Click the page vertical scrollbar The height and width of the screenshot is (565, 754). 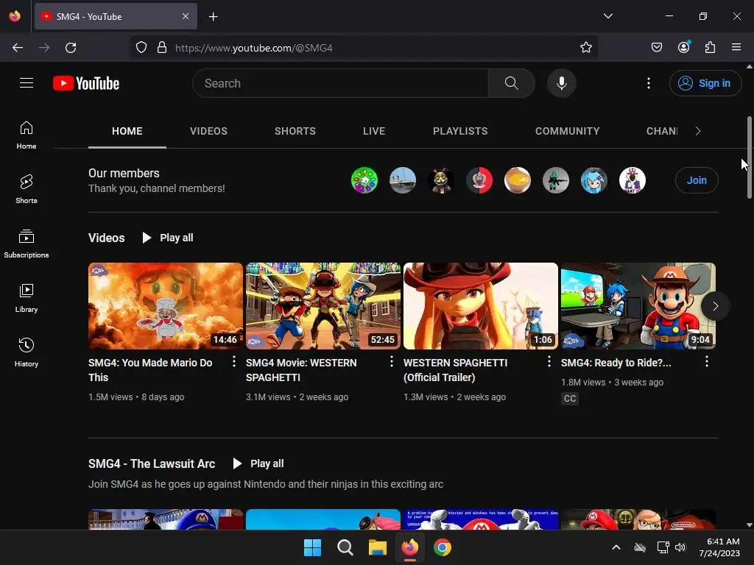click(x=749, y=157)
